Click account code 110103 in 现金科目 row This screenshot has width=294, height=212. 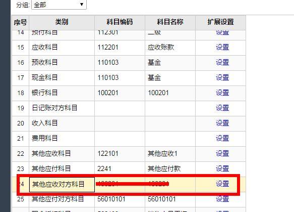(108, 78)
